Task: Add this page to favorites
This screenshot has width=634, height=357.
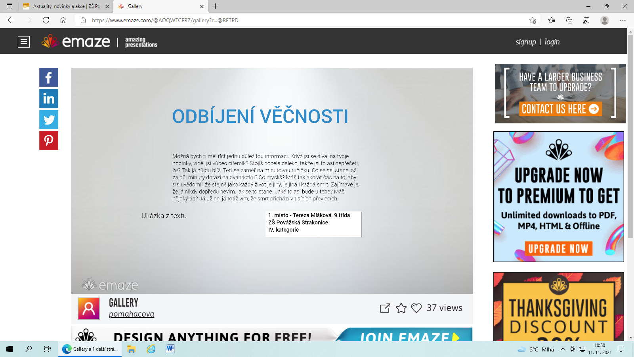Action: (533, 20)
